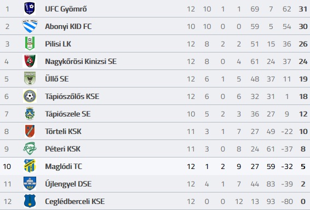Open the Péteri KSK green logo

[x=30, y=148]
